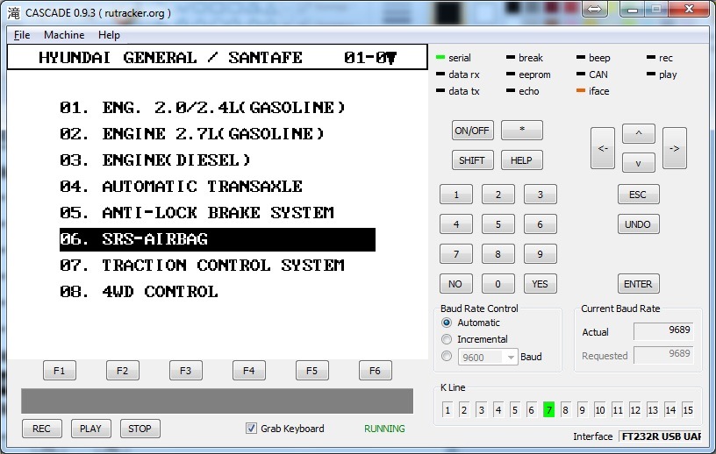Select K Line 1
The image size is (716, 454).
[447, 410]
